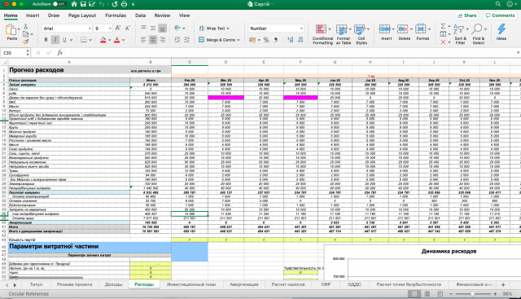Switch to the Доходы sheet tab

pos(114,284)
